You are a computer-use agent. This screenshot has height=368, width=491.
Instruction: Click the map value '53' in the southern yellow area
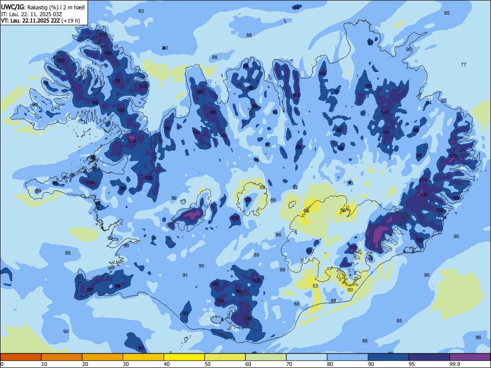(315, 286)
